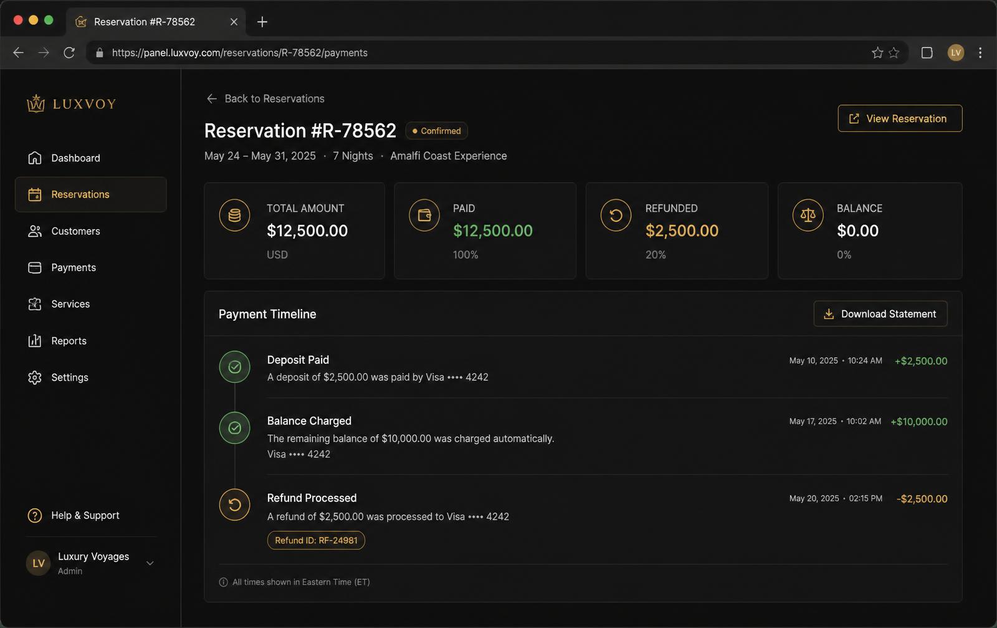Click the +$2,500.00 deposit amount
The image size is (997, 628).
point(921,361)
